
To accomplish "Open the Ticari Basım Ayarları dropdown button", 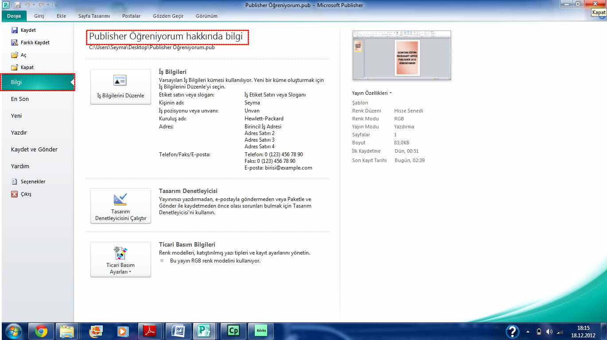I will 121,259.
